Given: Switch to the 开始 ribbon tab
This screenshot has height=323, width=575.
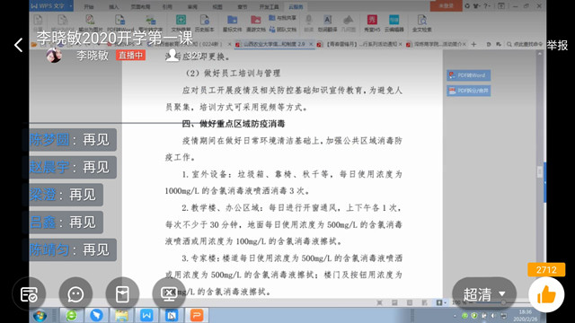Looking at the screenshot, I should (88, 6).
